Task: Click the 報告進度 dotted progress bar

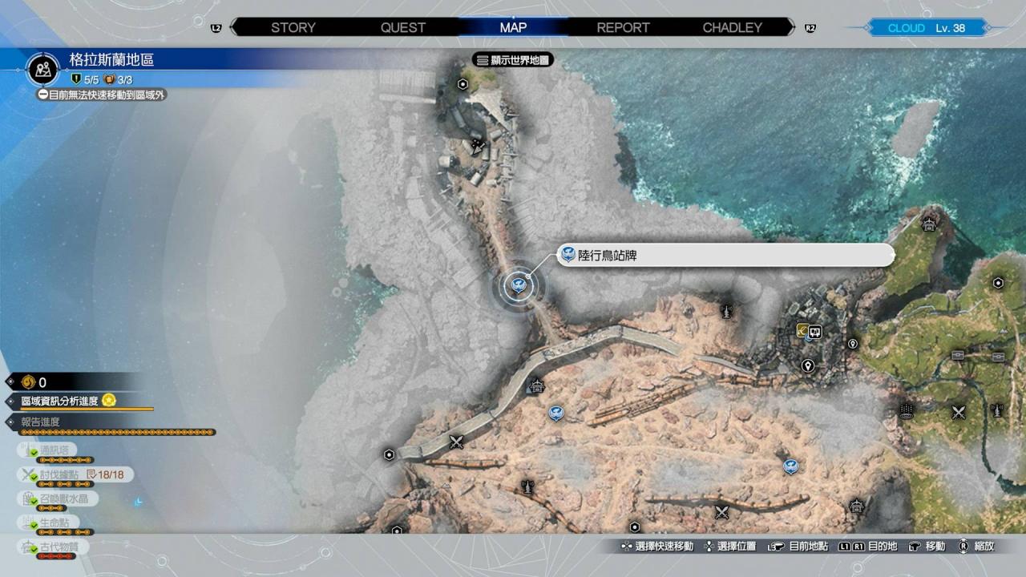Action: coord(117,433)
